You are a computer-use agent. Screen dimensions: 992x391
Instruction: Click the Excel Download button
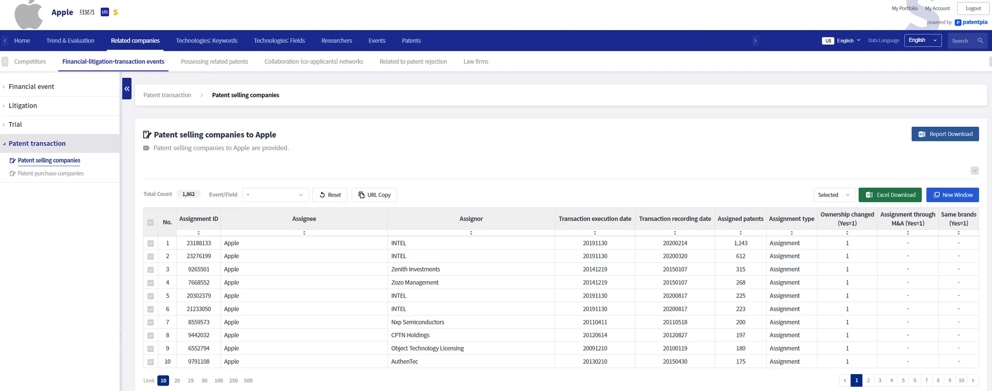click(x=890, y=195)
